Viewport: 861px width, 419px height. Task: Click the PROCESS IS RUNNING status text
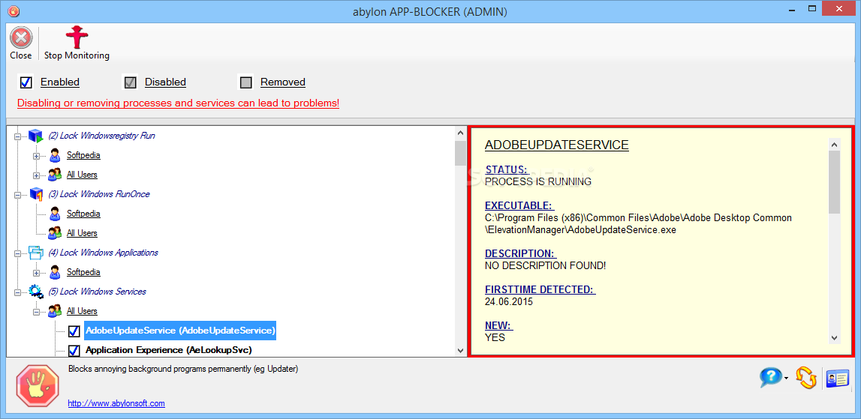[x=538, y=181]
